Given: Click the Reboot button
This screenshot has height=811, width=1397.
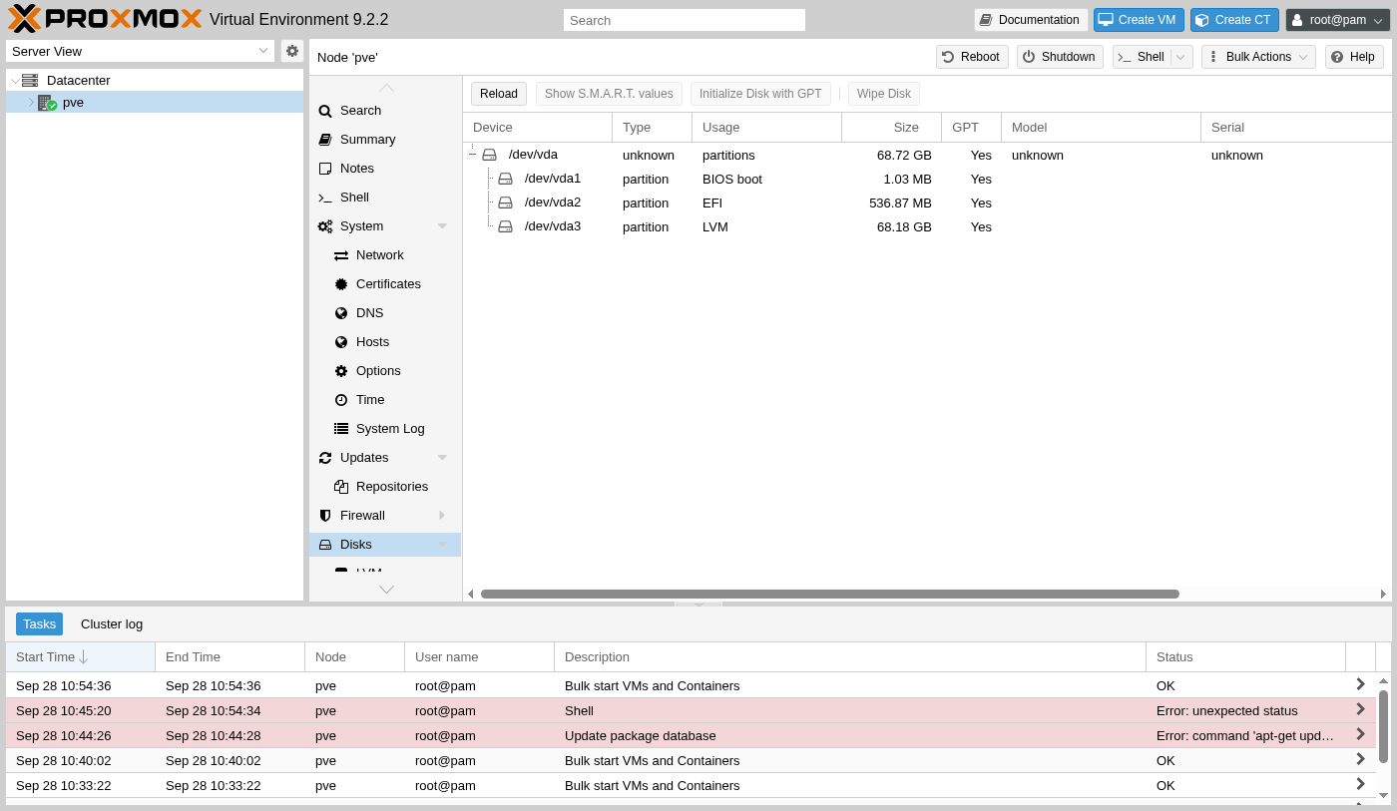Looking at the screenshot, I should pos(972,57).
